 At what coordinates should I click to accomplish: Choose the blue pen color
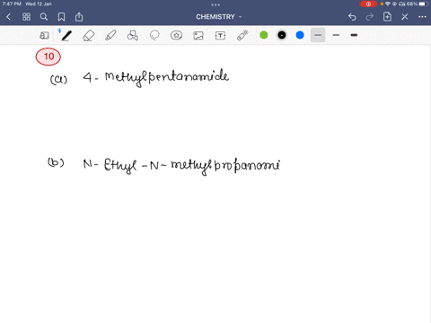pyautogui.click(x=300, y=35)
